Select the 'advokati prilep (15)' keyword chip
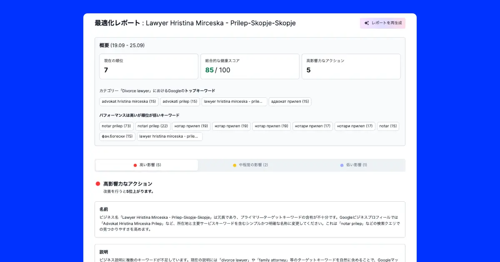 (180, 101)
